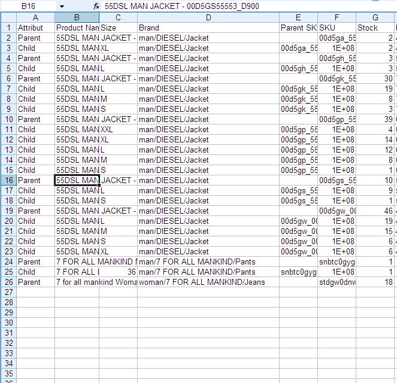Click SKU stdgw0dnw in row 26

(x=337, y=282)
